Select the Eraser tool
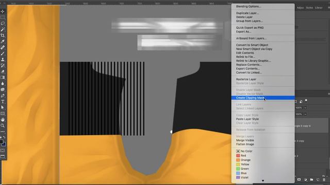This screenshot has height=185, width=330. click(x=3, y=71)
